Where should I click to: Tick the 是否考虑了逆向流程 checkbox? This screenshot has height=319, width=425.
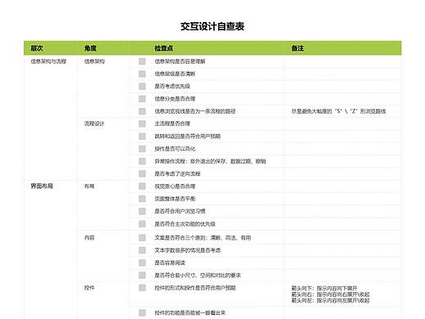(142, 173)
